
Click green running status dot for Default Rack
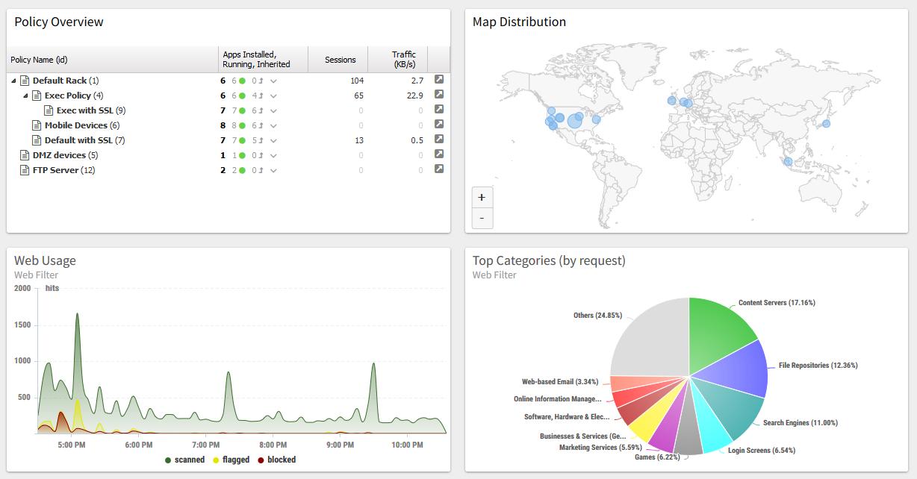coord(242,81)
